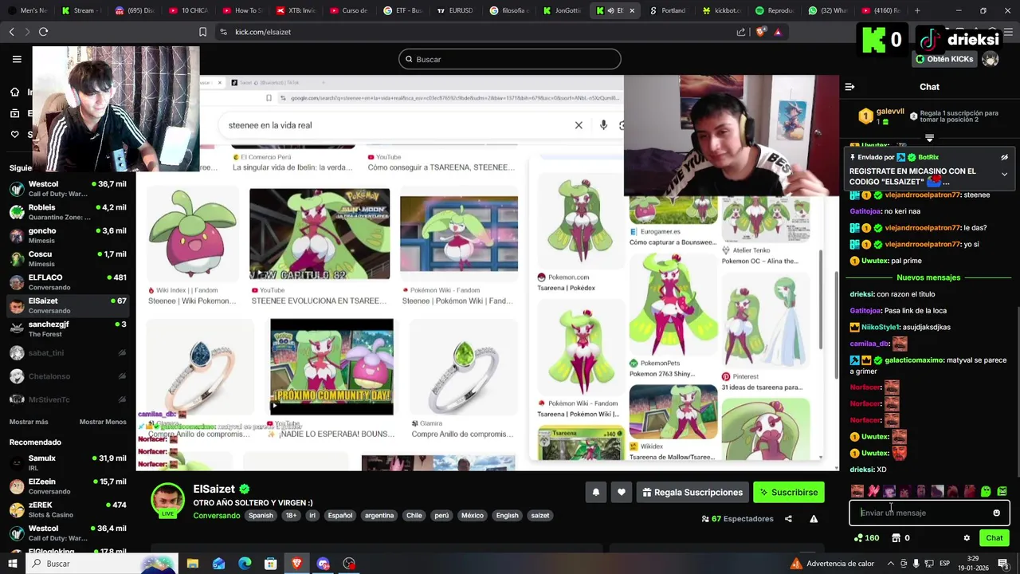Open a new browser tab with the plus
Screen dimensions: 1020x574
tap(917, 10)
